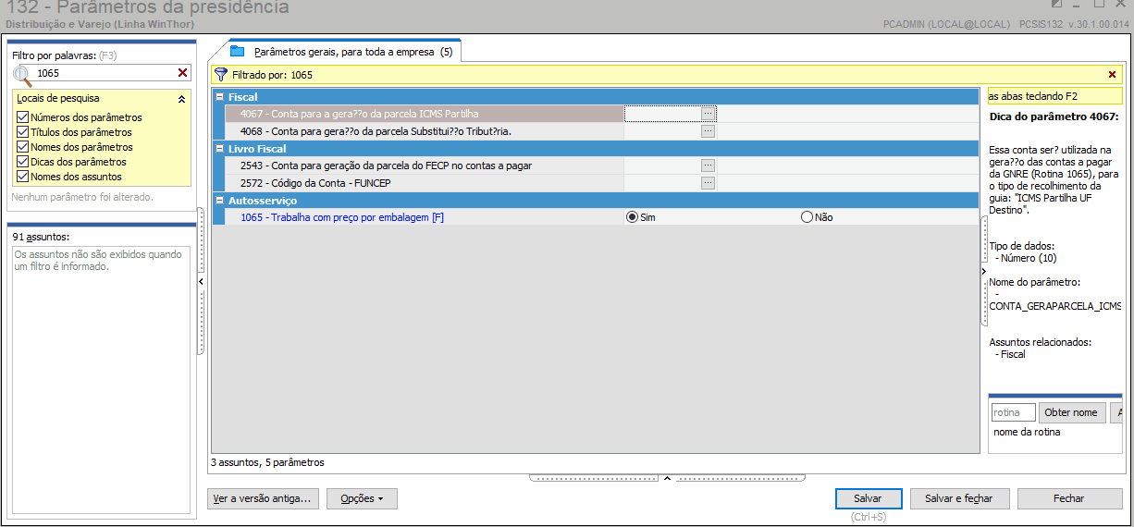
Task: Toggle 'Nomes dos parâmetros' checkbox
Action: tap(23, 147)
